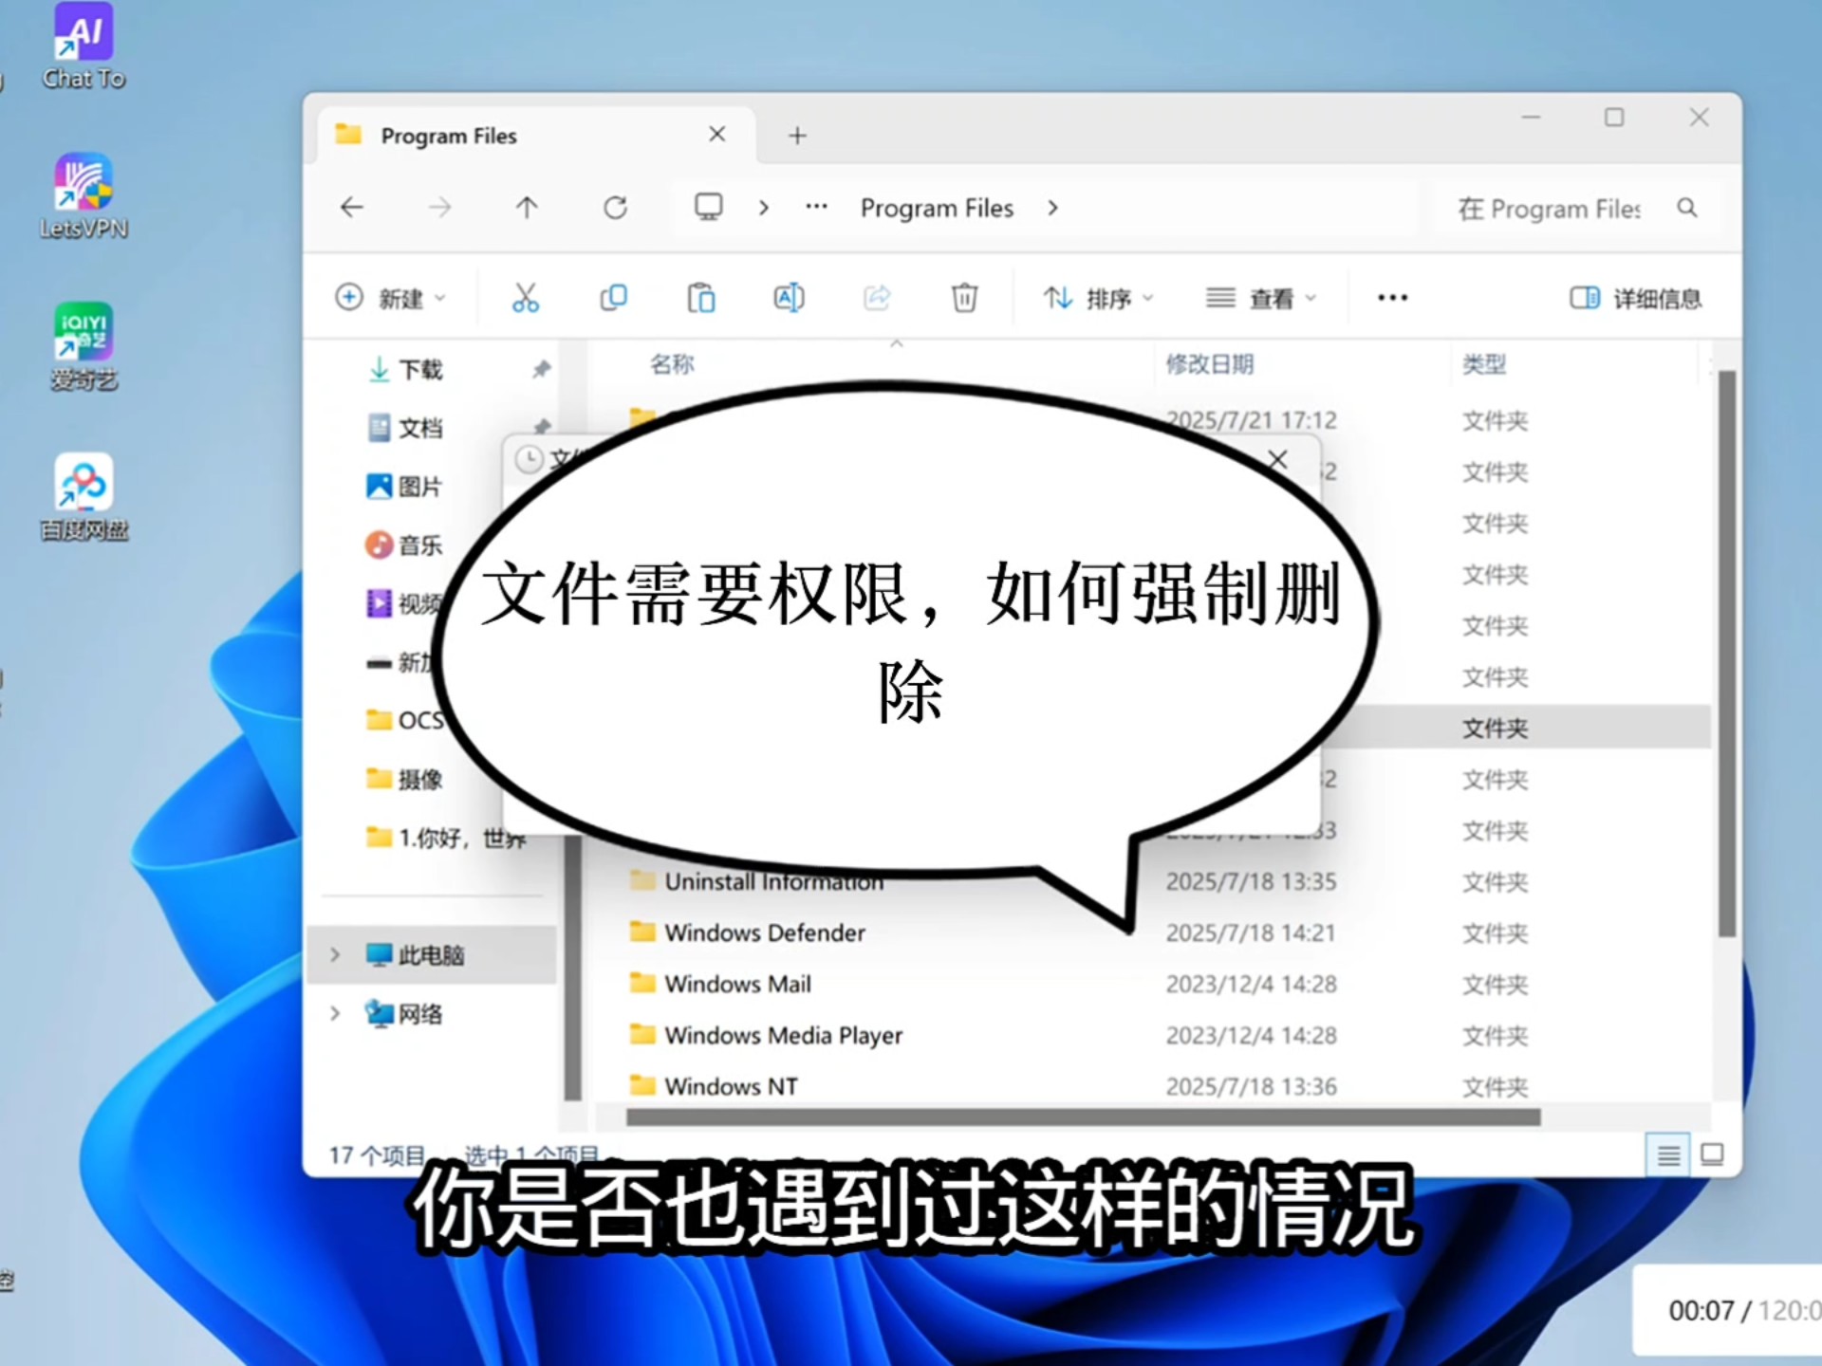This screenshot has width=1822, height=1366.
Task: Click the Cut scissors icon
Action: coord(525,298)
